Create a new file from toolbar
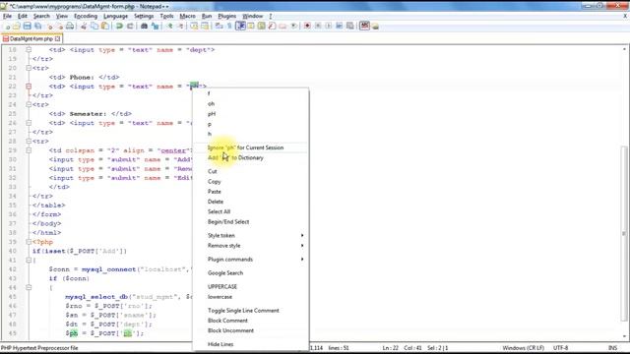630x354 pixels. pos(7,27)
